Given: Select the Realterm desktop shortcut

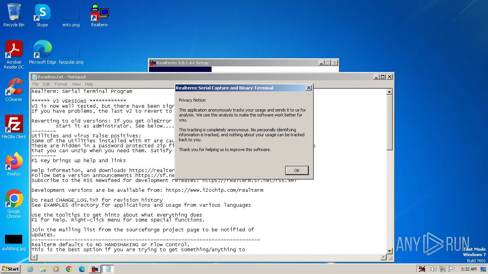Looking at the screenshot, I should [x=100, y=15].
